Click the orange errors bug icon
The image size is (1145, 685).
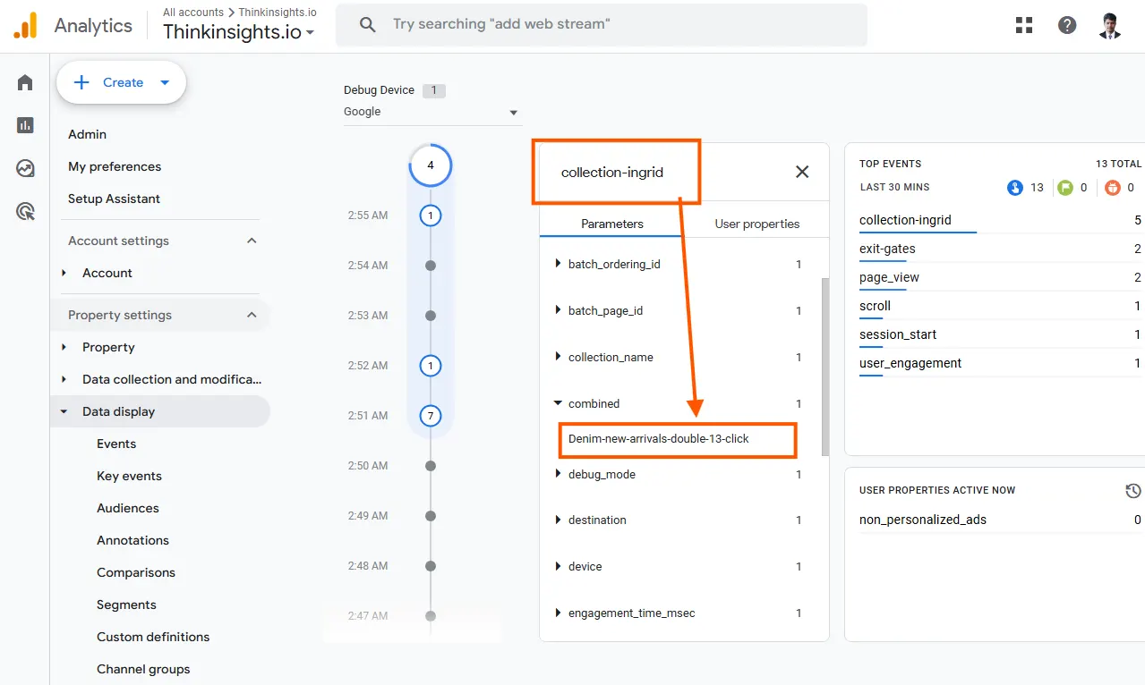click(x=1112, y=188)
